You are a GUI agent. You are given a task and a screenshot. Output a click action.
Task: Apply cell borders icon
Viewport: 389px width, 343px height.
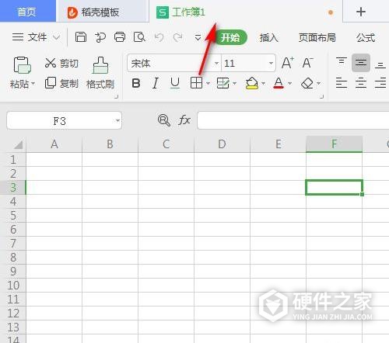(196, 83)
